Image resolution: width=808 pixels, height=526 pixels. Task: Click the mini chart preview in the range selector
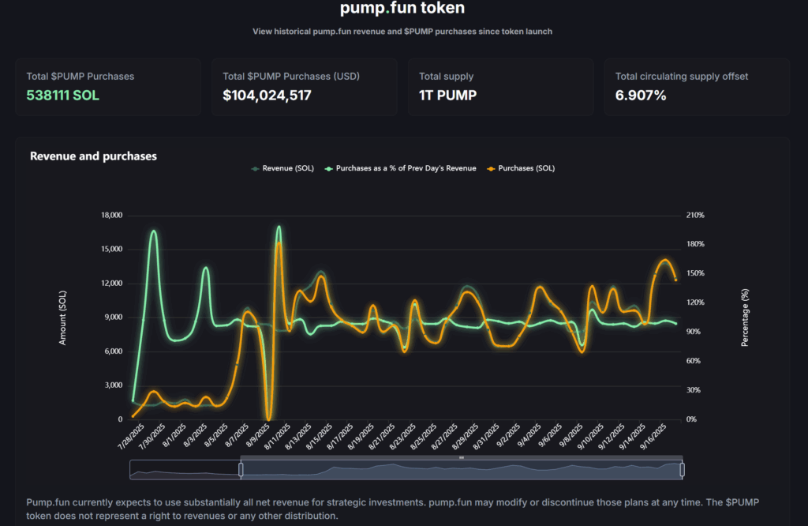(x=406, y=470)
